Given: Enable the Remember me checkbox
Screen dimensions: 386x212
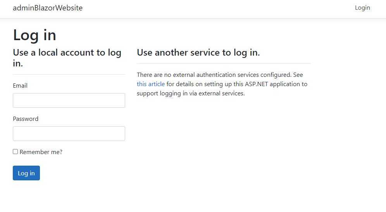Looking at the screenshot, I should (15, 152).
